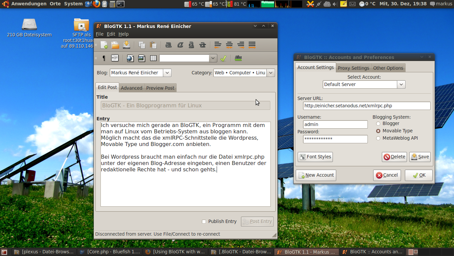Open the Edit menu in BloGTK
This screenshot has width=454, height=256.
pos(111,34)
